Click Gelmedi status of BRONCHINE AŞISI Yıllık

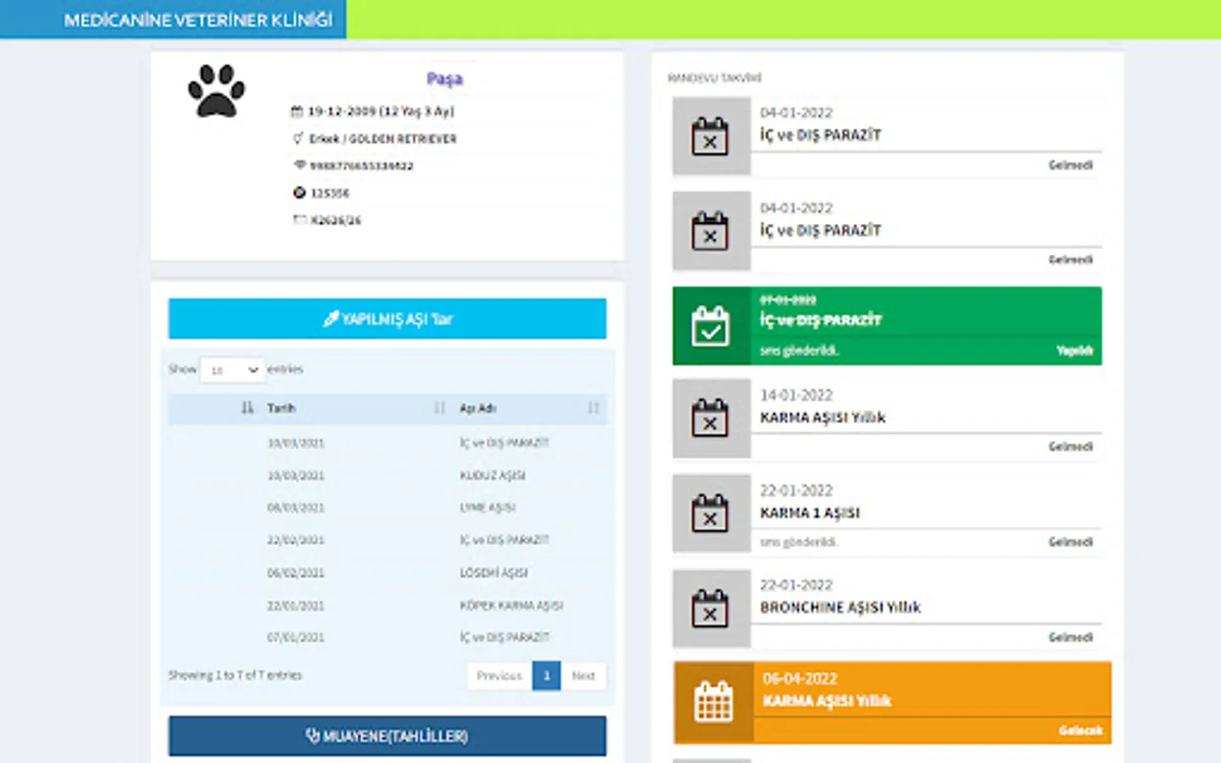pos(1070,637)
